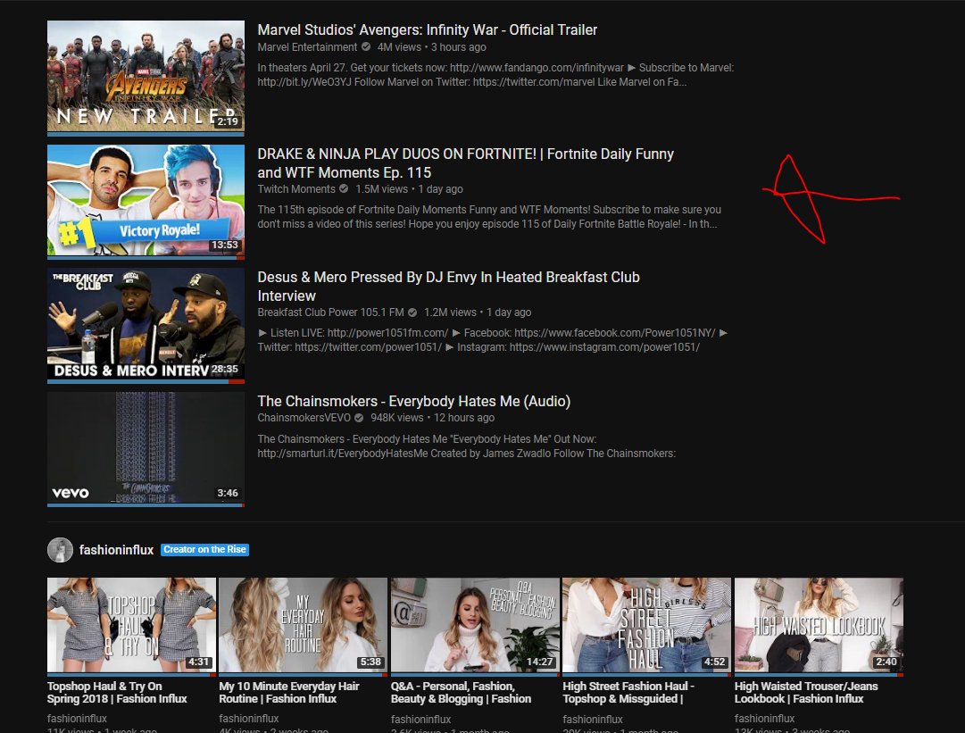Open fashioninflux channel name in section header
Image resolution: width=965 pixels, height=733 pixels.
[x=116, y=550]
